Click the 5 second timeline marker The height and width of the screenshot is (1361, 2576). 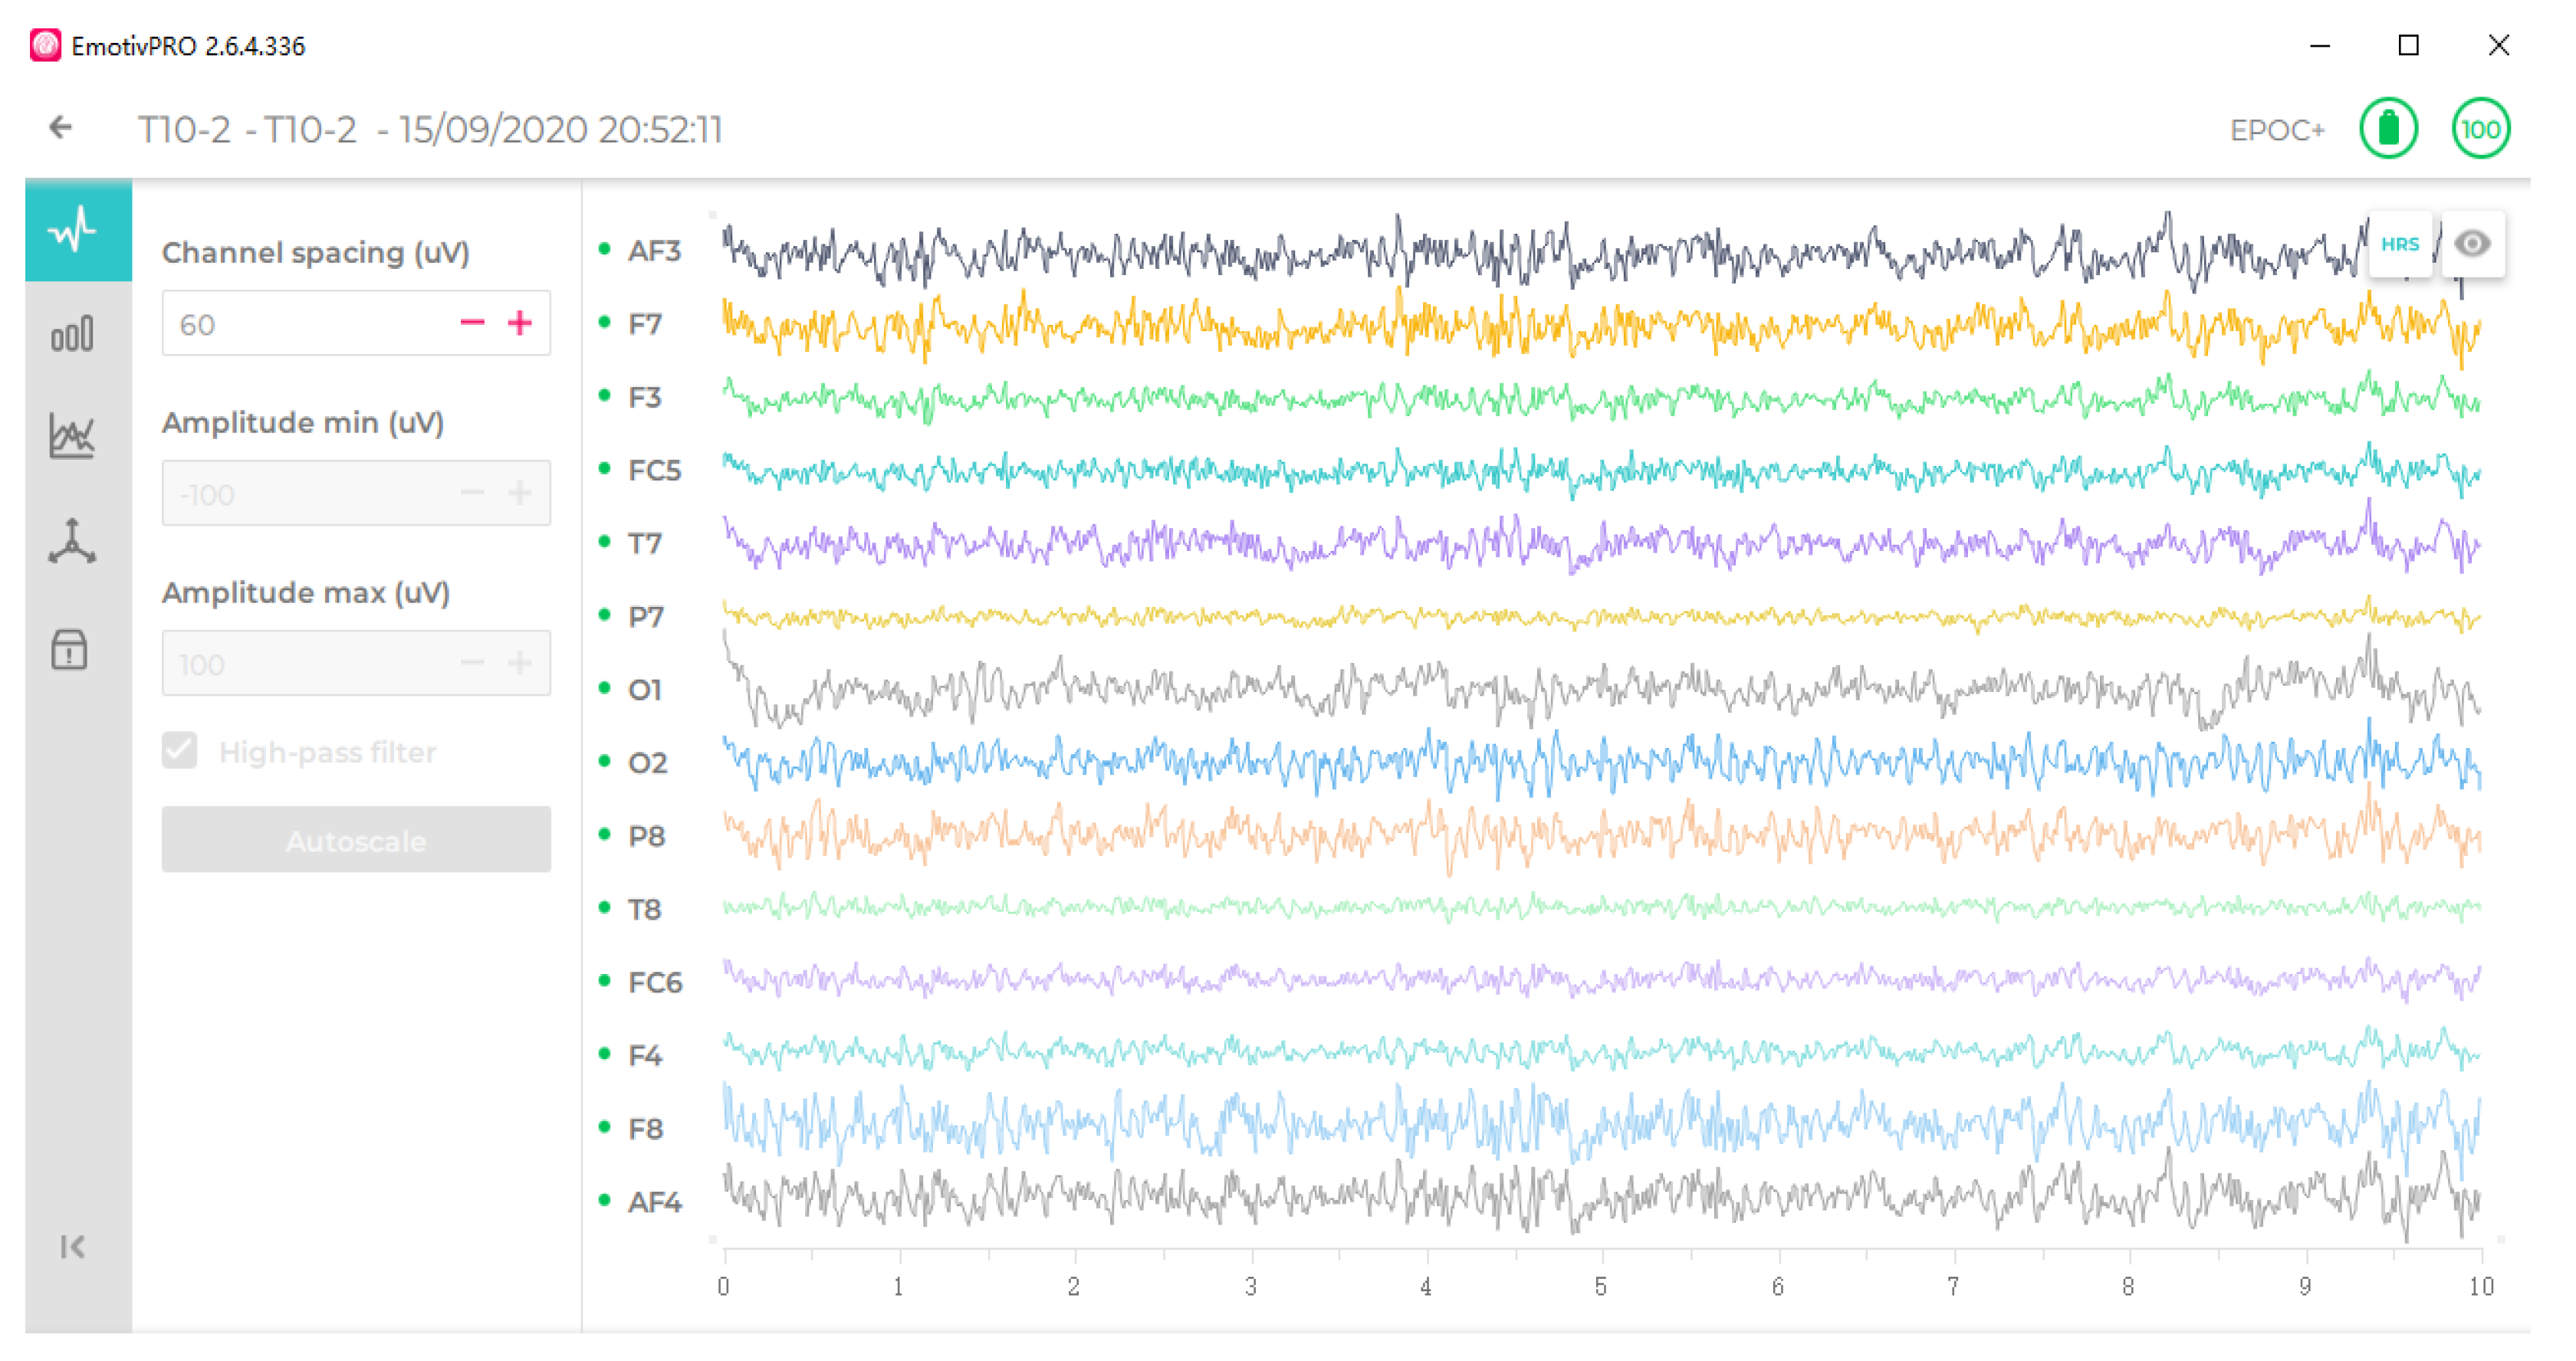pyautogui.click(x=1601, y=1286)
